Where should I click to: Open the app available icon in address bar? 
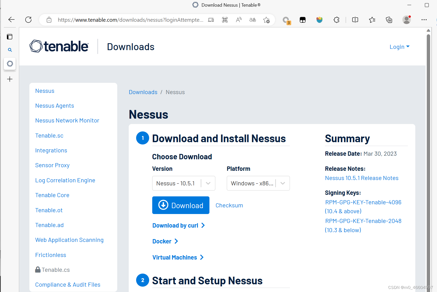(x=211, y=20)
